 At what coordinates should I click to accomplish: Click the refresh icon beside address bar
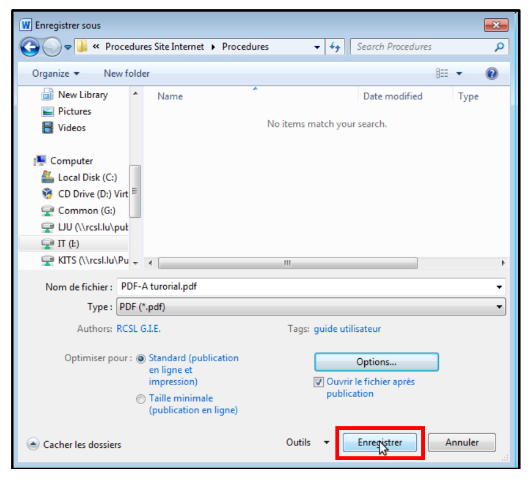(335, 47)
